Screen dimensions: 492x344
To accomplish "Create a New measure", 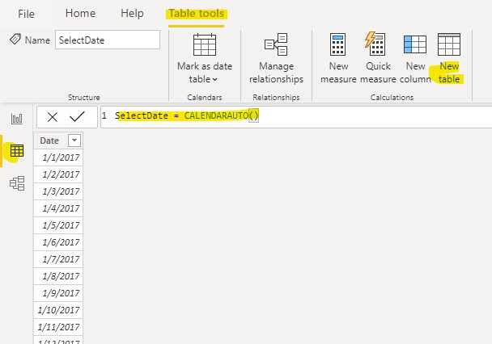I will click(x=338, y=59).
